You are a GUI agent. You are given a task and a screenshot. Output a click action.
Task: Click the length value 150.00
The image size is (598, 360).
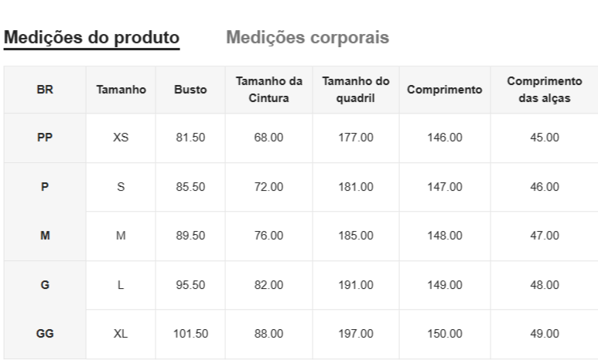click(444, 334)
